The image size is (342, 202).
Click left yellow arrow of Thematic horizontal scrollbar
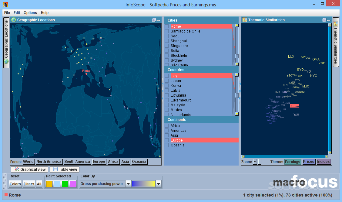(x=243, y=156)
